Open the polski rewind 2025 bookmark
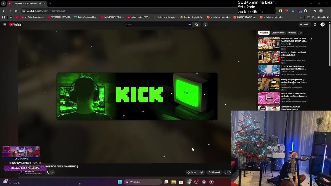The image size is (331, 186). pyautogui.click(x=139, y=17)
